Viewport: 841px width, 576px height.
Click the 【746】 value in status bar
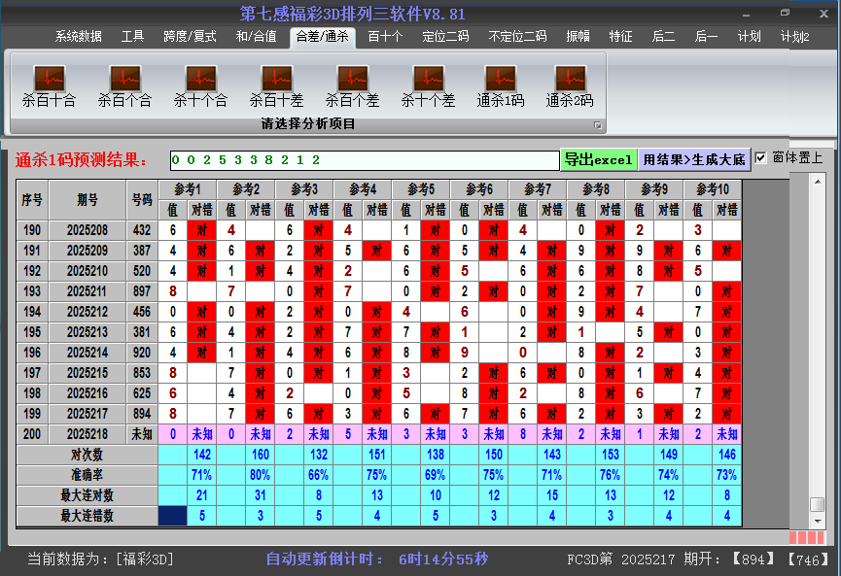809,559
